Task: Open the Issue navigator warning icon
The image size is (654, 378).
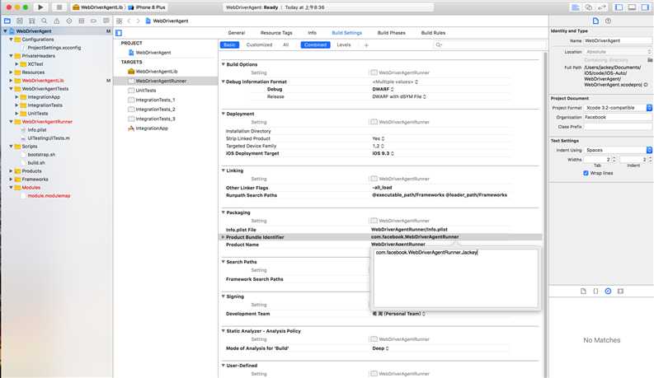Action: [57, 21]
